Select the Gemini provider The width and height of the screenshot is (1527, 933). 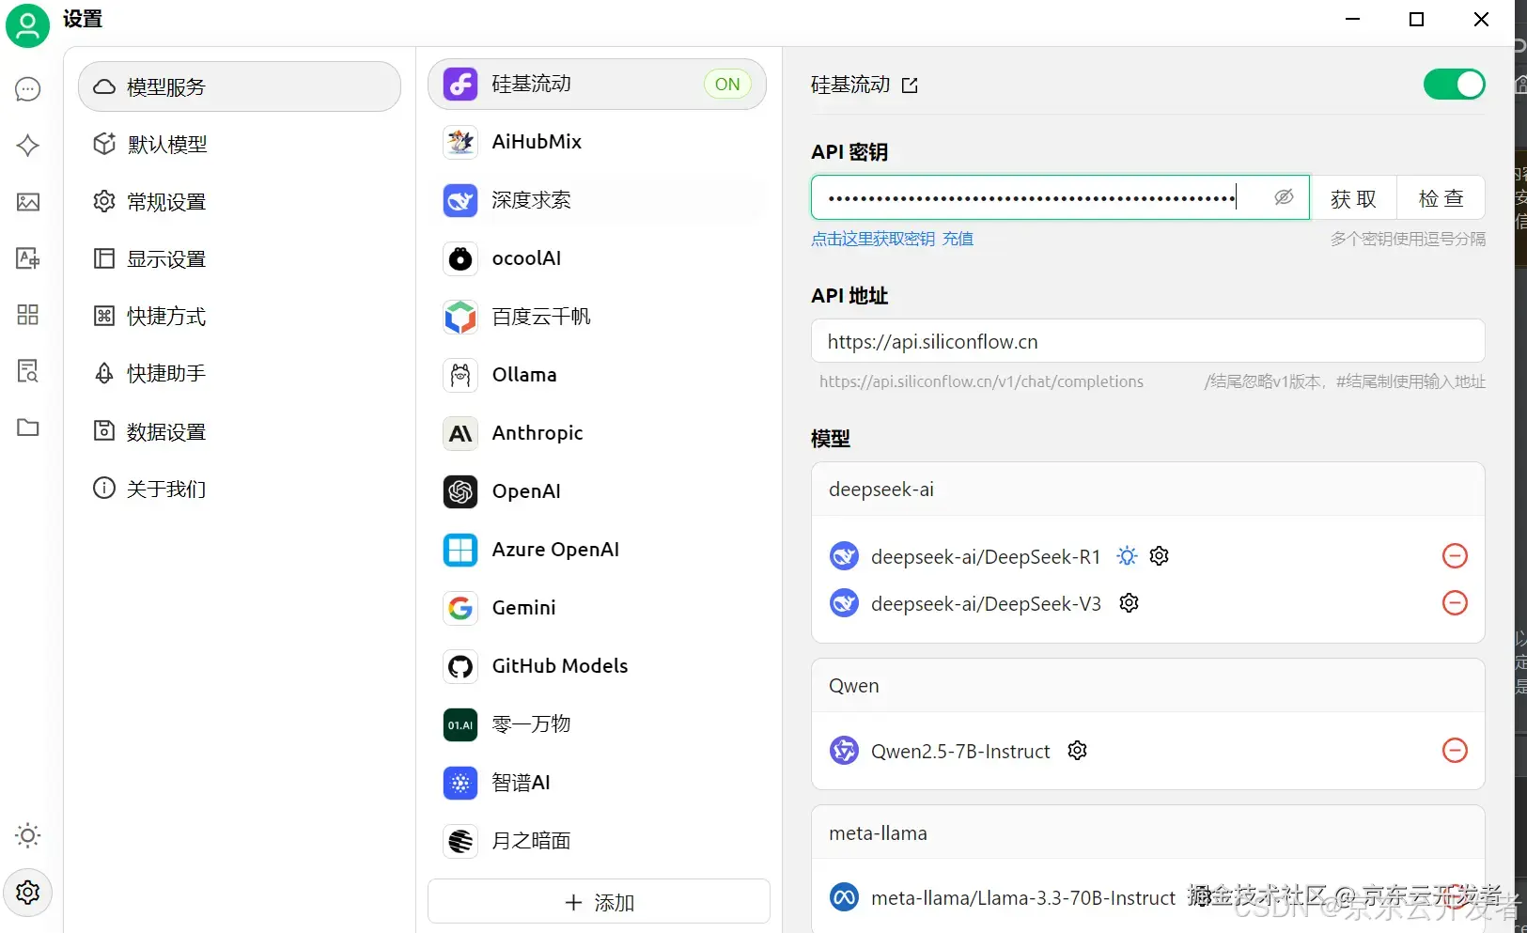click(598, 608)
